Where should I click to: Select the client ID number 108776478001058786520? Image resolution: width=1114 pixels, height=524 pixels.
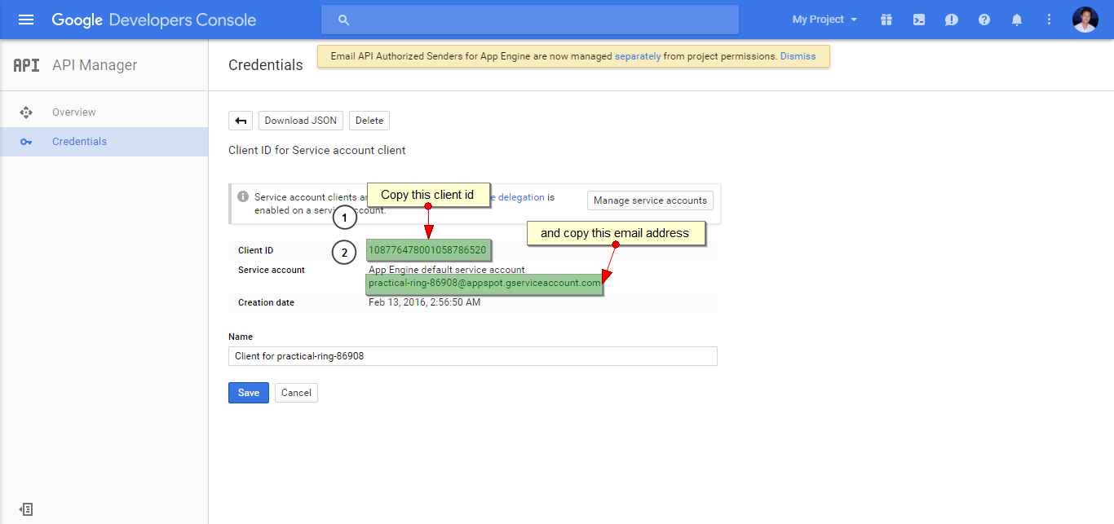427,250
